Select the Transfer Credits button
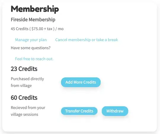Screen dimensions: 160x134 (x=79, y=111)
